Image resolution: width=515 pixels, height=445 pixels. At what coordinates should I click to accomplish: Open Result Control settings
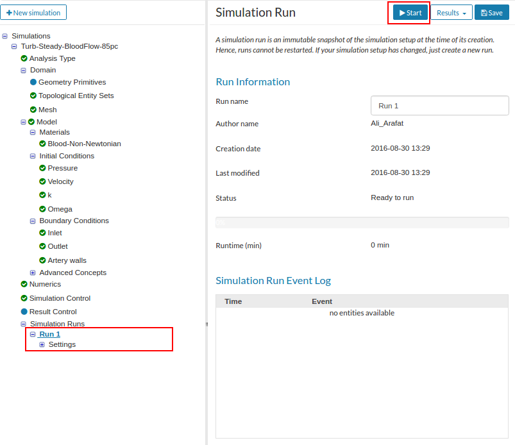click(x=53, y=312)
